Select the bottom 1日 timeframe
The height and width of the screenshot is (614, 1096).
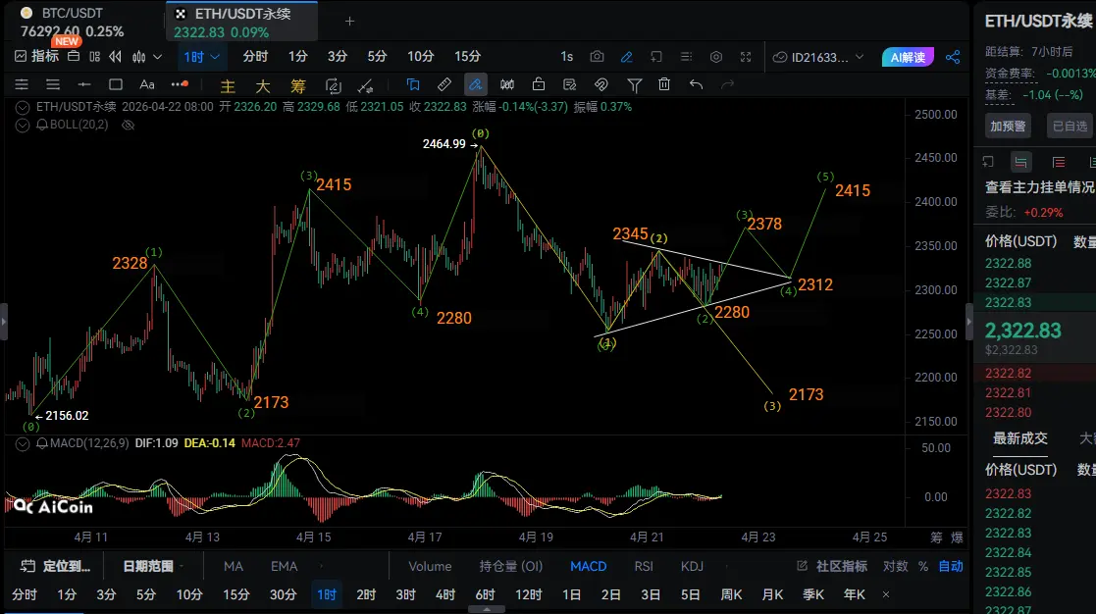(572, 594)
